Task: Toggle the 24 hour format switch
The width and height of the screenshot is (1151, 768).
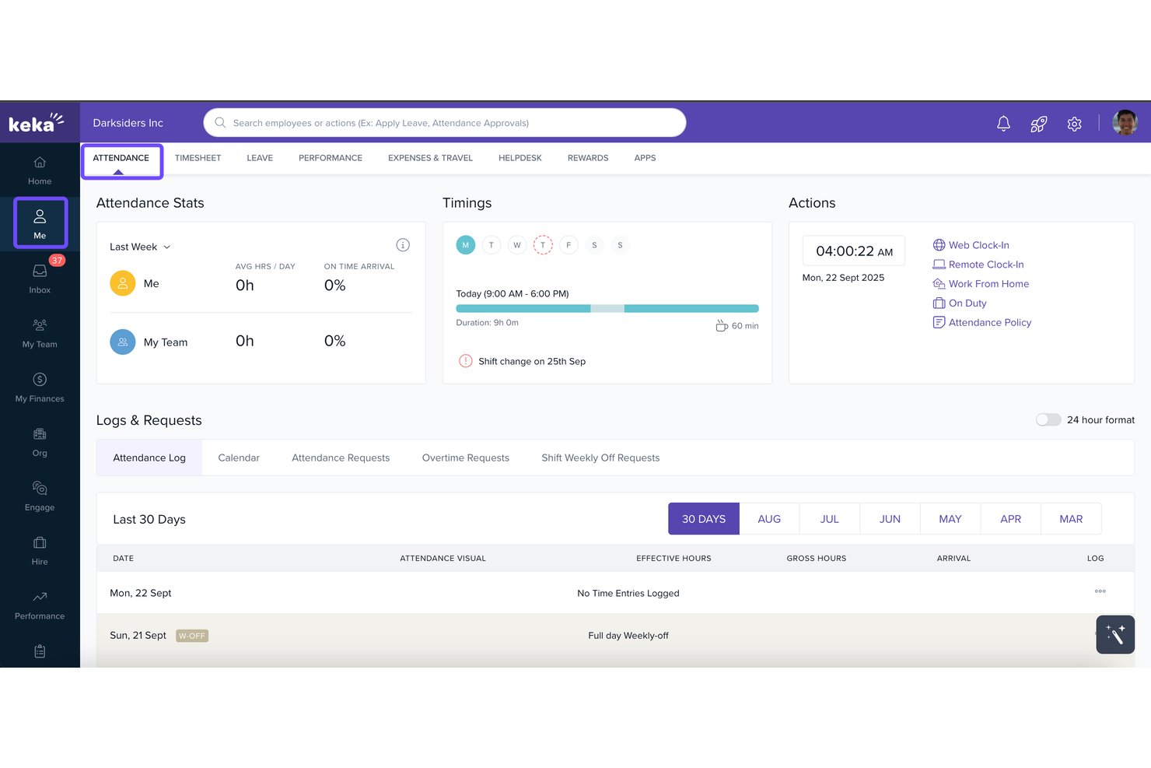Action: (1048, 419)
